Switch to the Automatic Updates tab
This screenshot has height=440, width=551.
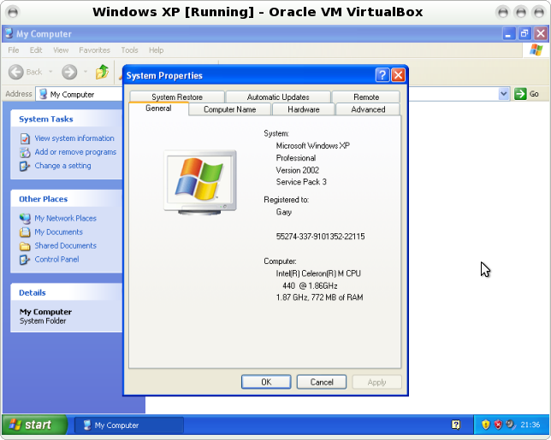pyautogui.click(x=278, y=97)
